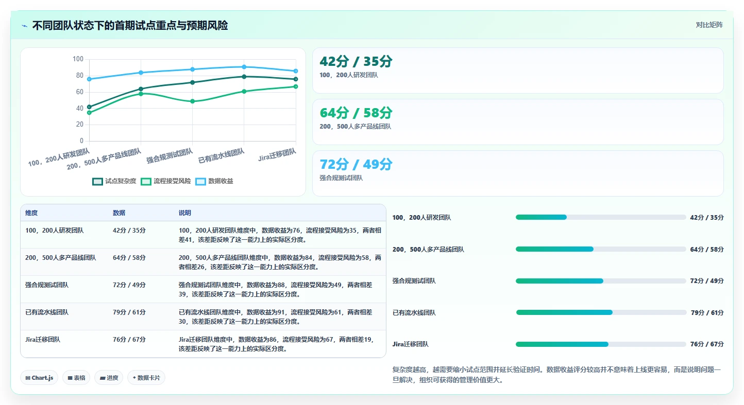This screenshot has height=405, width=744.
Task: Click progress bar for 强合规测试团队
Action: [601, 281]
